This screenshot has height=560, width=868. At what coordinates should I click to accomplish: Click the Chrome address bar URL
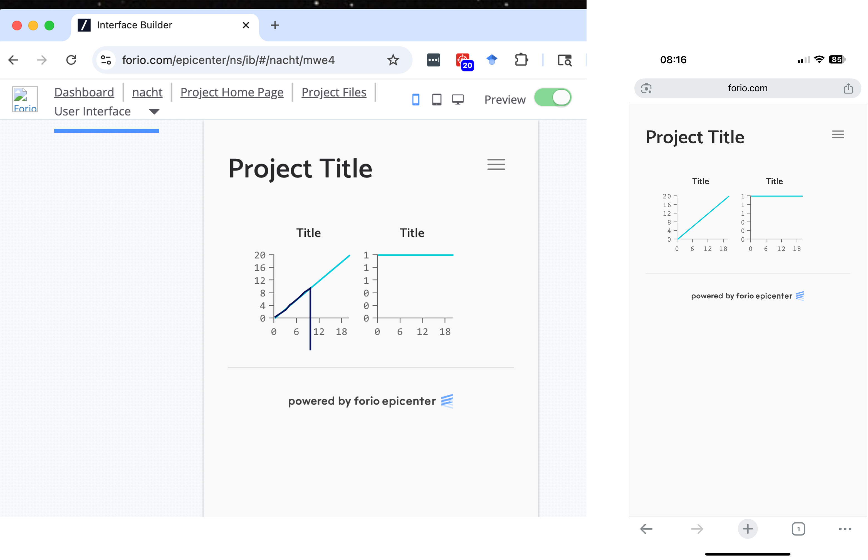pos(228,60)
